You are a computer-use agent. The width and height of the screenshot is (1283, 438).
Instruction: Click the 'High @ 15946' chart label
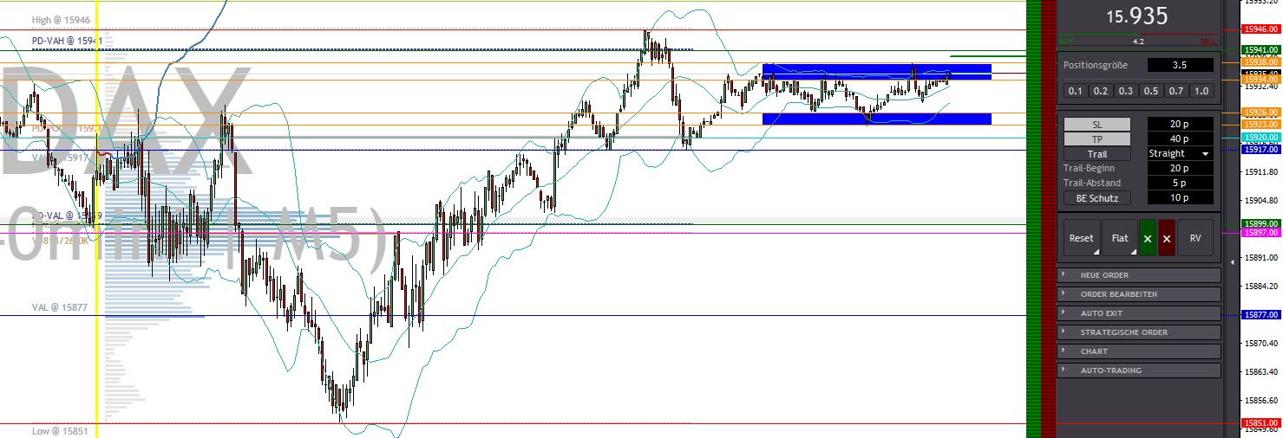(61, 19)
